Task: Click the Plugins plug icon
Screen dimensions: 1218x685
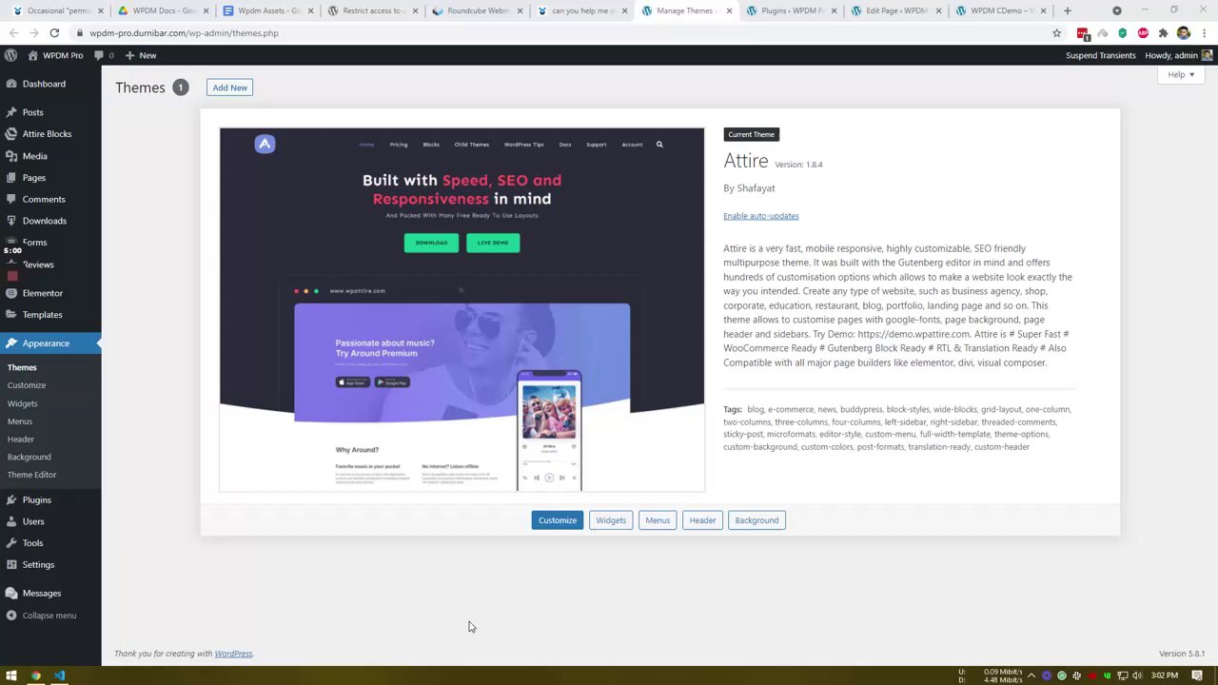Action: (x=11, y=500)
